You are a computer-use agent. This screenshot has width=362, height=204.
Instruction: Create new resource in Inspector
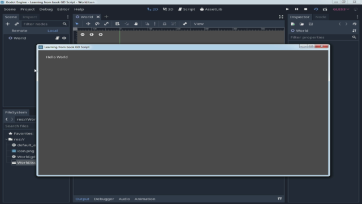[292, 24]
